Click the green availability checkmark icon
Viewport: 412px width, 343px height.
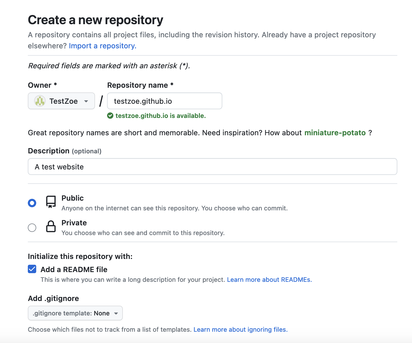coord(110,116)
